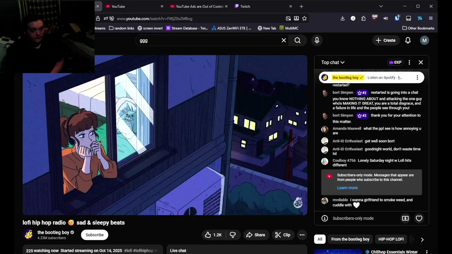Screen dimensions: 452x254
Task: Open site lock security info
Action: coord(98,18)
